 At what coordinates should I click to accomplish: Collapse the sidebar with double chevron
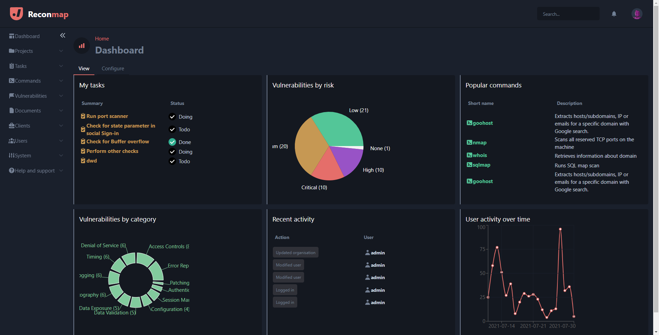click(x=62, y=35)
